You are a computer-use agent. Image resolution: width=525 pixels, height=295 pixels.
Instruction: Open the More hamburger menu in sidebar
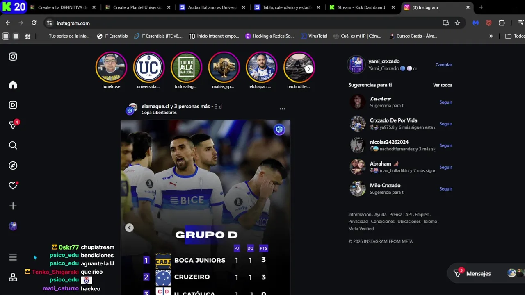(13, 257)
